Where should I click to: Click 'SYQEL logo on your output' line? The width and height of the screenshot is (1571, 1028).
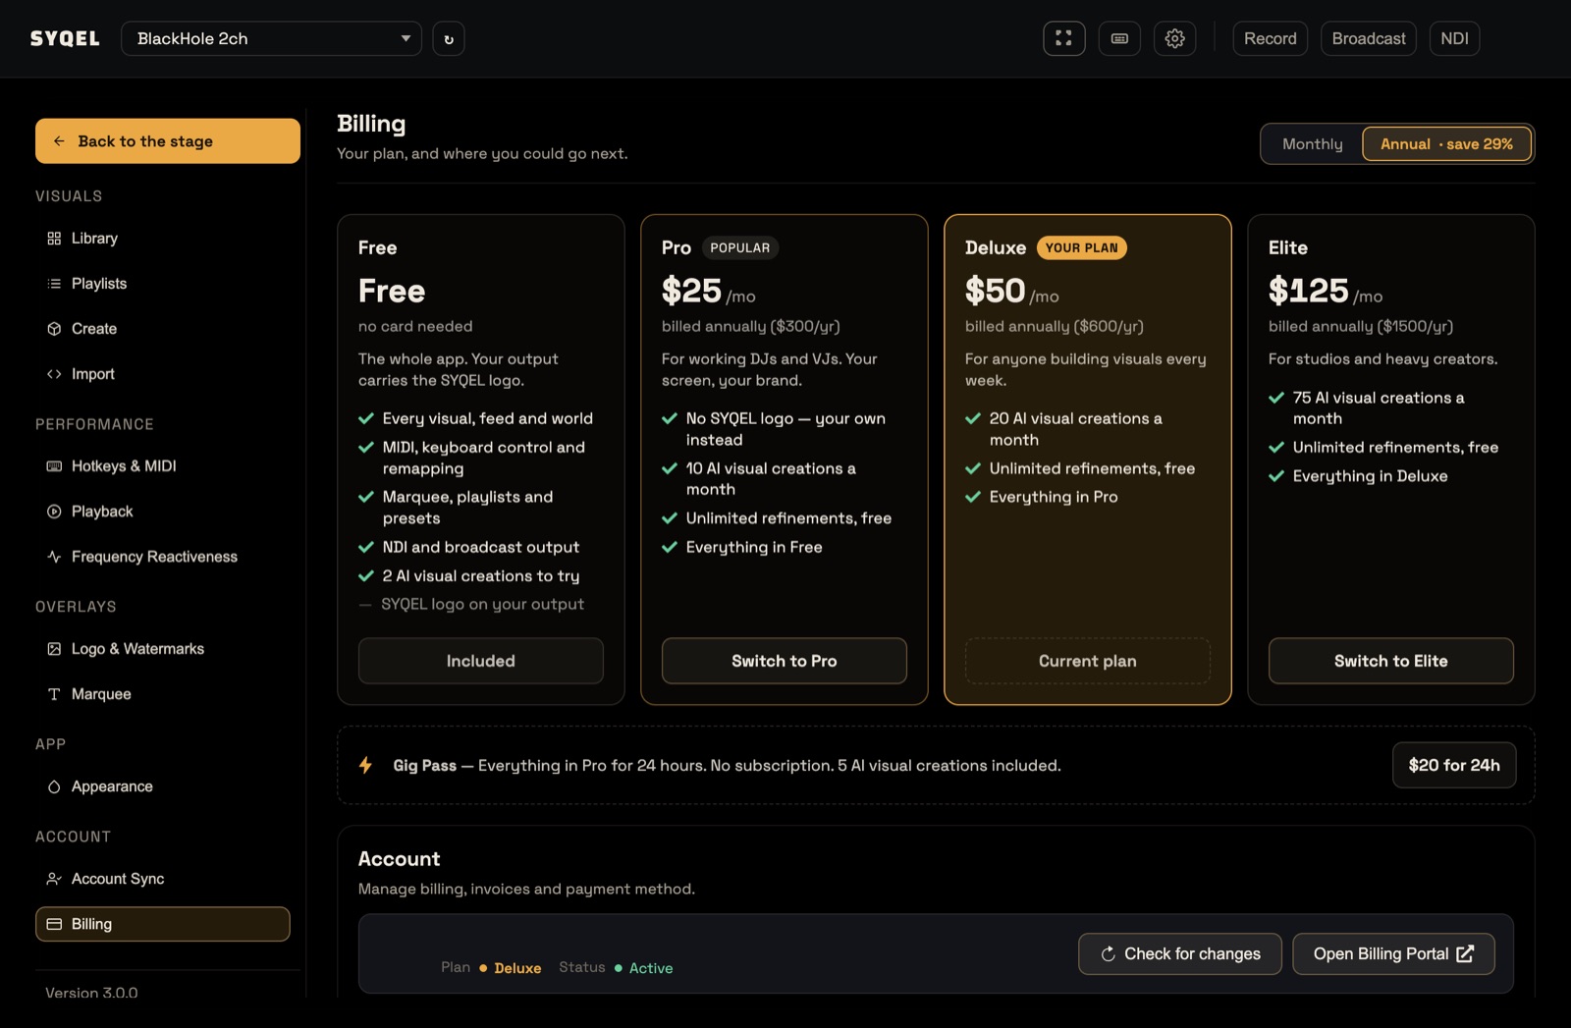(x=482, y=604)
